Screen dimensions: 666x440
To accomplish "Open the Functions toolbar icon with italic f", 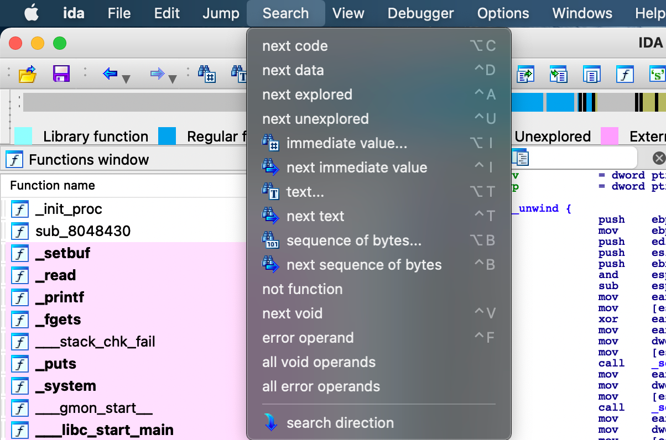I will (x=625, y=74).
